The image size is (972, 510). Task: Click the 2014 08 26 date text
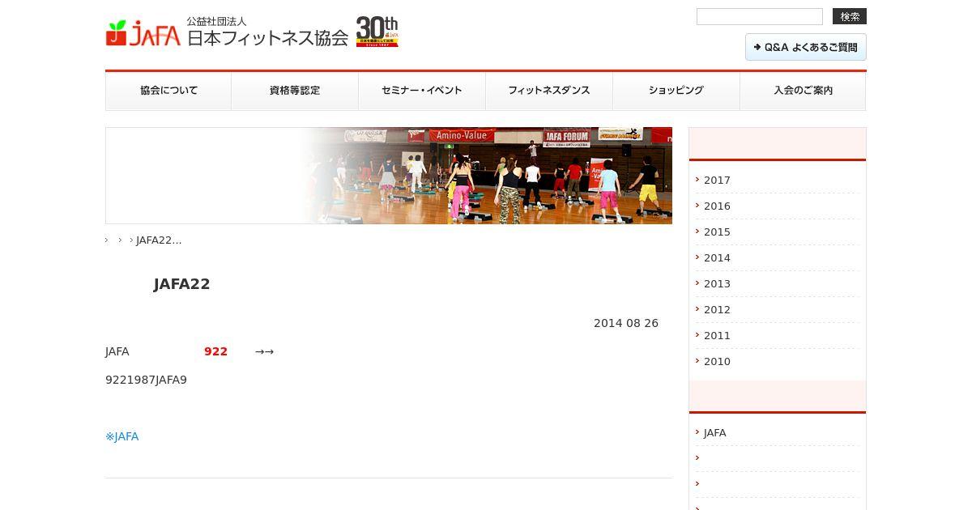[x=626, y=323]
